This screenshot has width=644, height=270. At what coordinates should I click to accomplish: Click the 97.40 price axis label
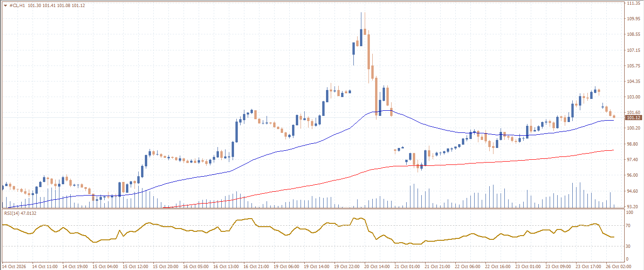pos(632,159)
